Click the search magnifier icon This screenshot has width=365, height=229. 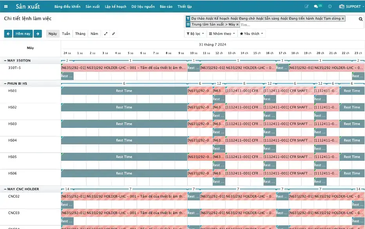[x=361, y=19]
